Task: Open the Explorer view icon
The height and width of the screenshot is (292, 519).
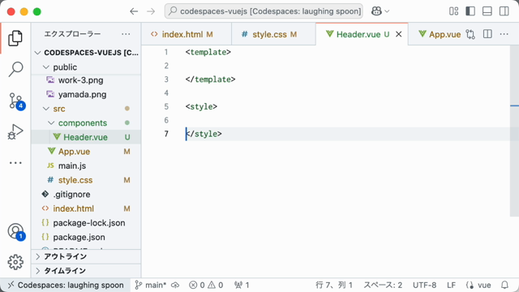Action: (15, 38)
